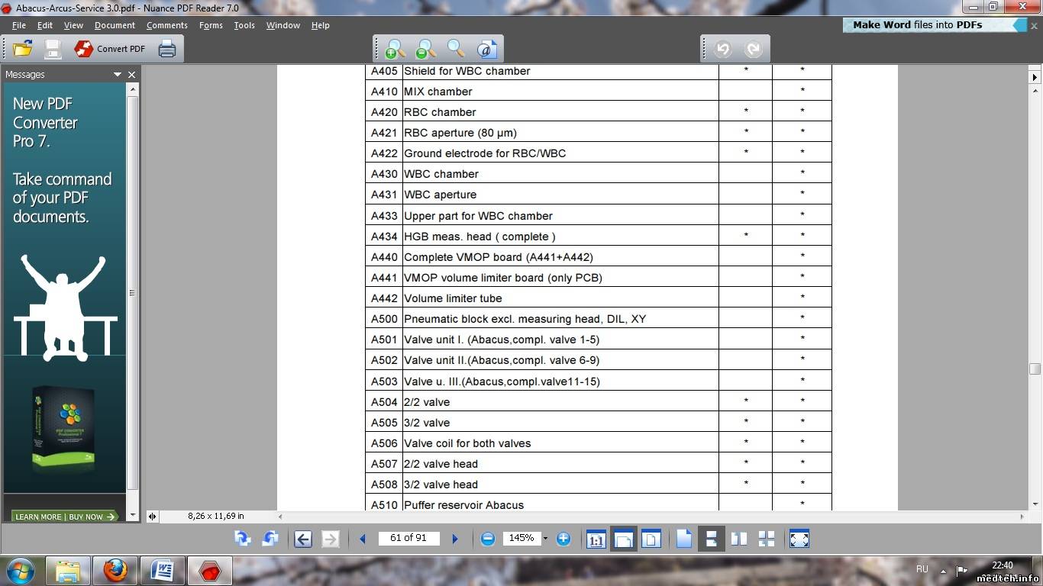Go to the next page with the blue arrow

coord(455,539)
